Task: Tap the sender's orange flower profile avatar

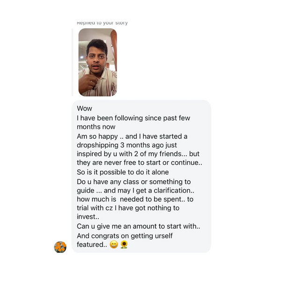Action: click(60, 247)
